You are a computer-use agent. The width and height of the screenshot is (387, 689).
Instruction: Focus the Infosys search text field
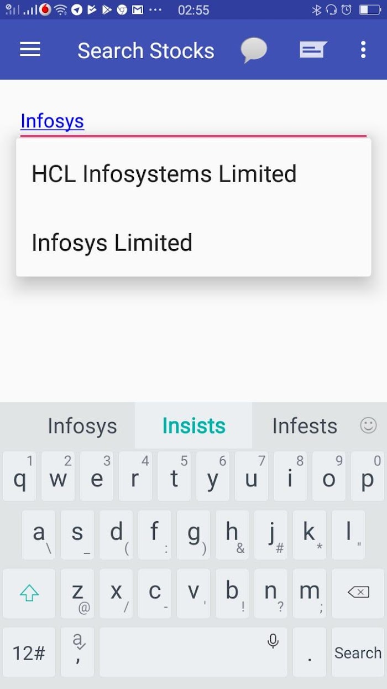click(x=193, y=122)
